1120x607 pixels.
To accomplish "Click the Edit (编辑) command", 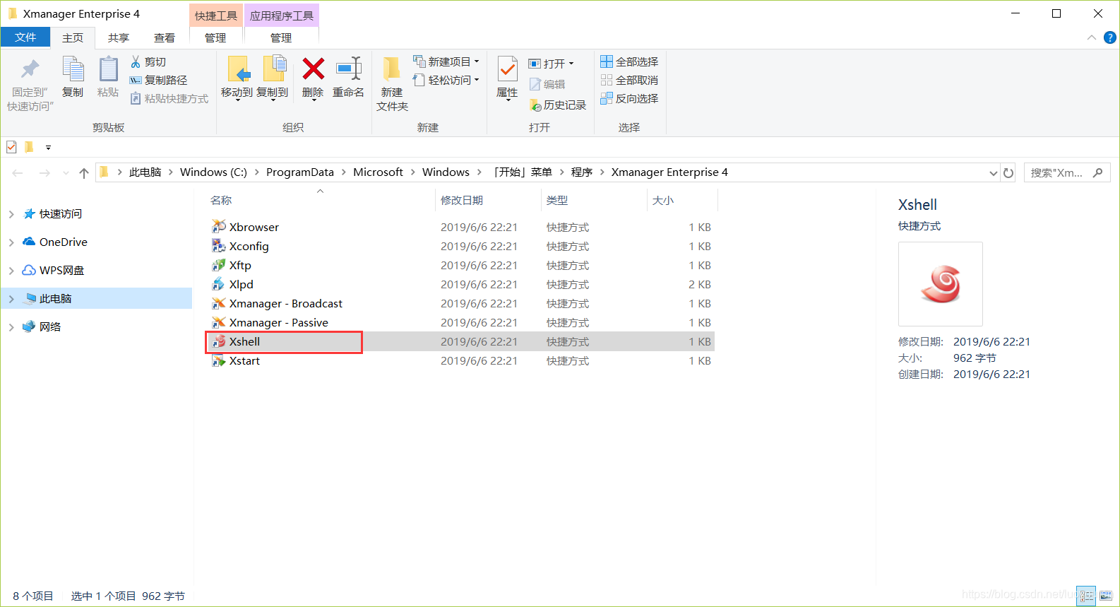I will click(547, 84).
